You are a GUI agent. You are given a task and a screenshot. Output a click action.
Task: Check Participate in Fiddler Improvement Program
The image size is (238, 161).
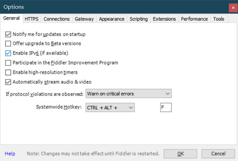click(x=8, y=63)
